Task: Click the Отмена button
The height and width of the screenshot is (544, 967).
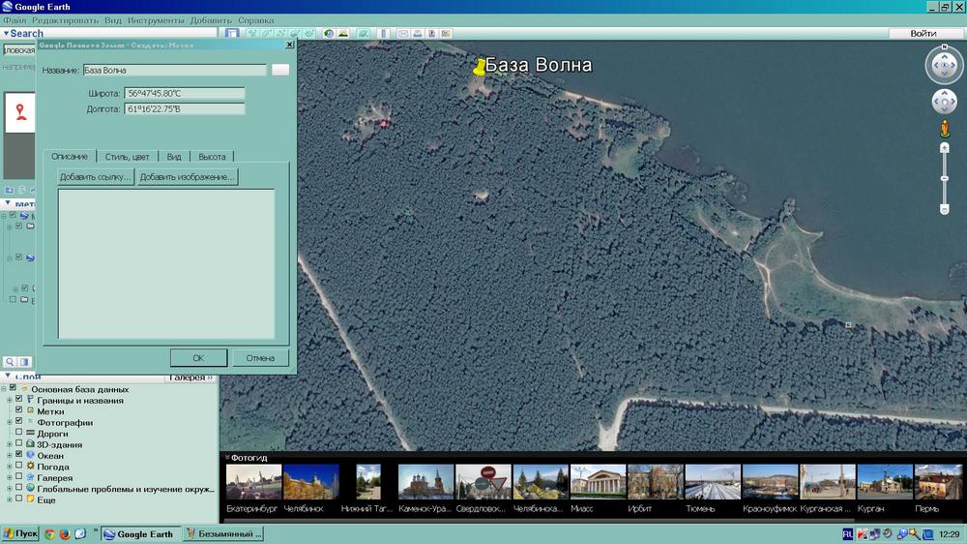Action: [x=260, y=358]
